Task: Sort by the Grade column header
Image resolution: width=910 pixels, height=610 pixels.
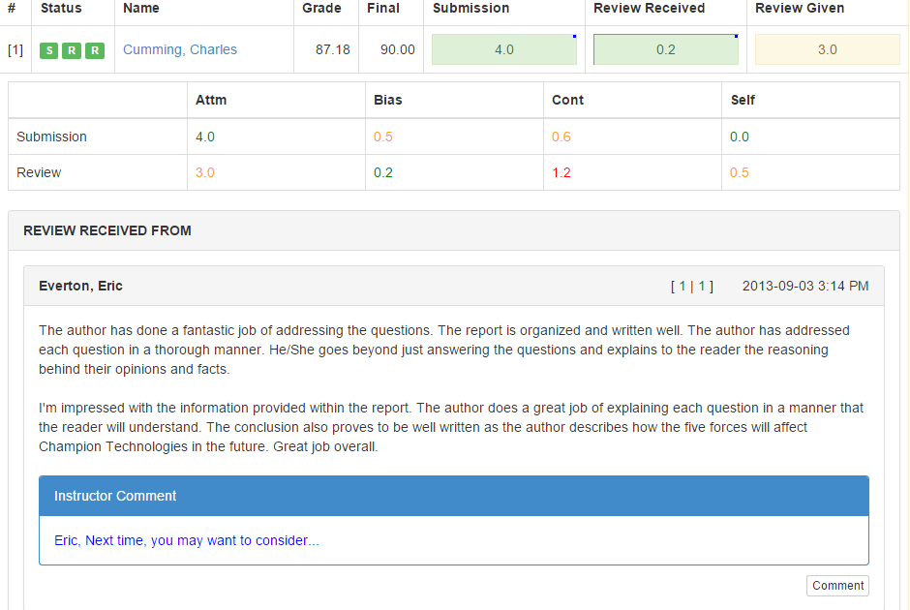Action: point(321,9)
